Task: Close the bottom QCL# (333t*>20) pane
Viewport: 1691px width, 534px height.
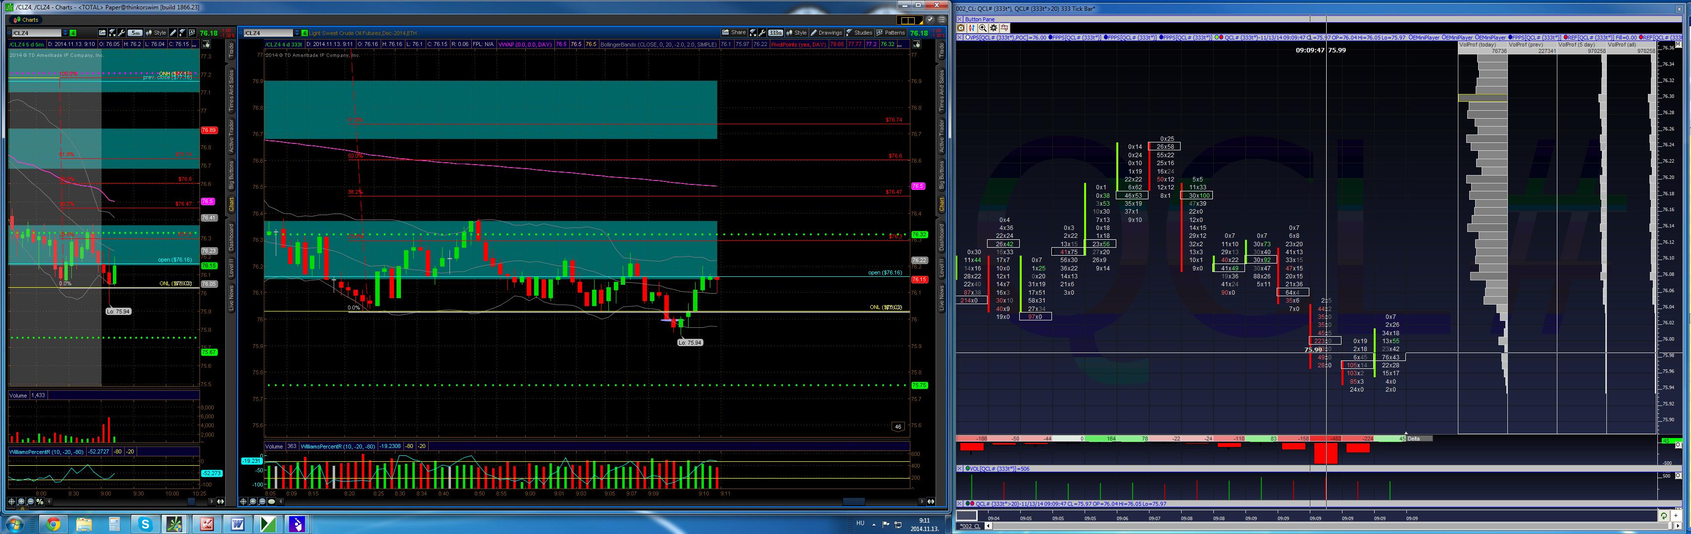Action: click(960, 504)
